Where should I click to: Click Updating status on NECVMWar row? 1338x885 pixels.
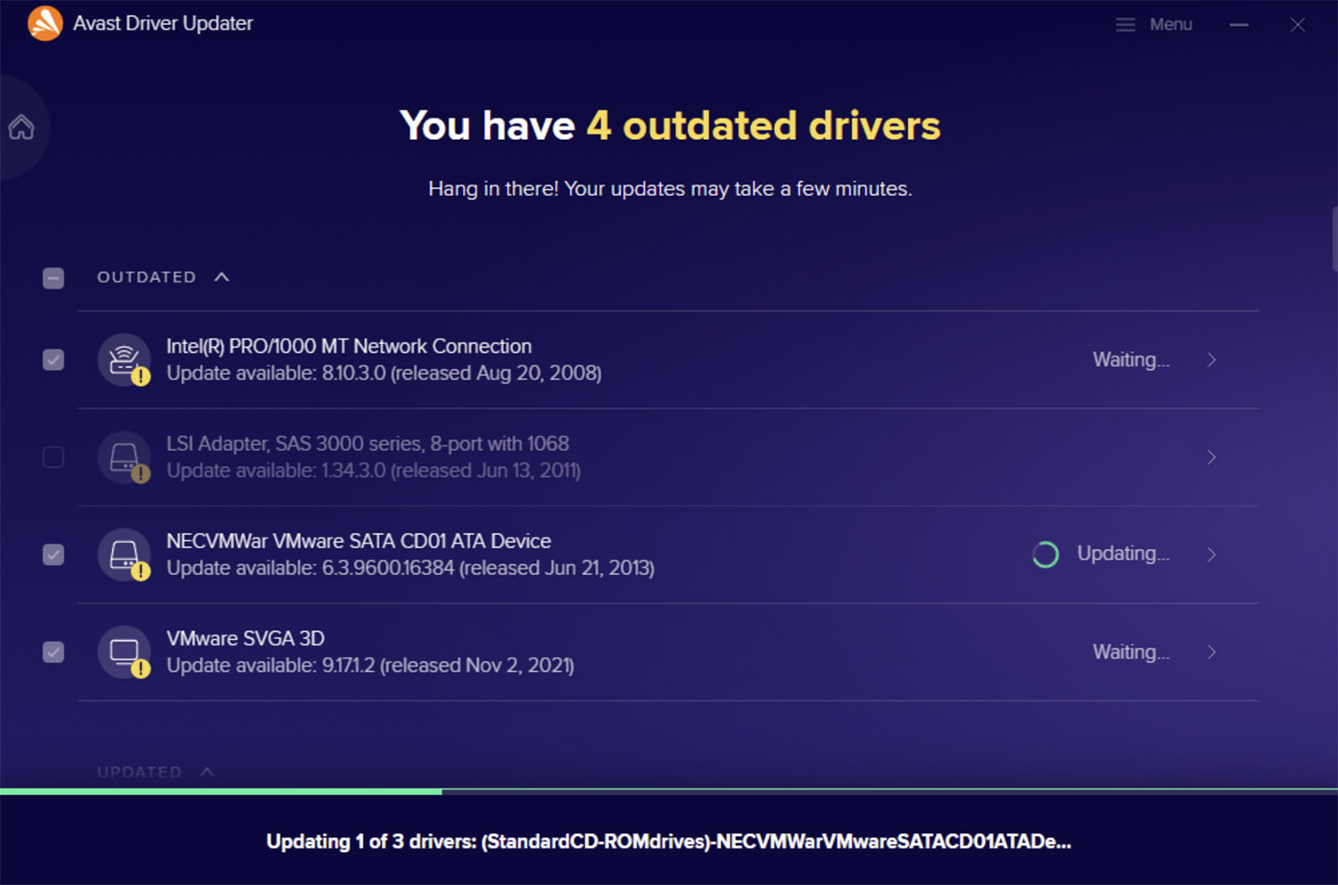1123,553
